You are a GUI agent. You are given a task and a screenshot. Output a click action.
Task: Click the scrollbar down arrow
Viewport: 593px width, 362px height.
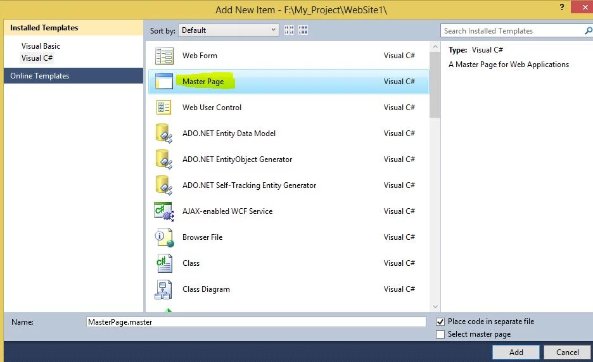pos(435,306)
